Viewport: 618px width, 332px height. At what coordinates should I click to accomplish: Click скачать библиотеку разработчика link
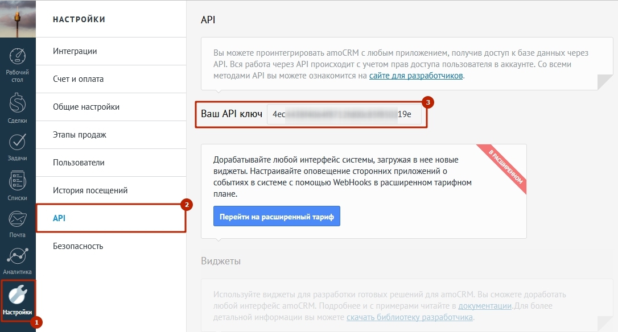(410, 317)
